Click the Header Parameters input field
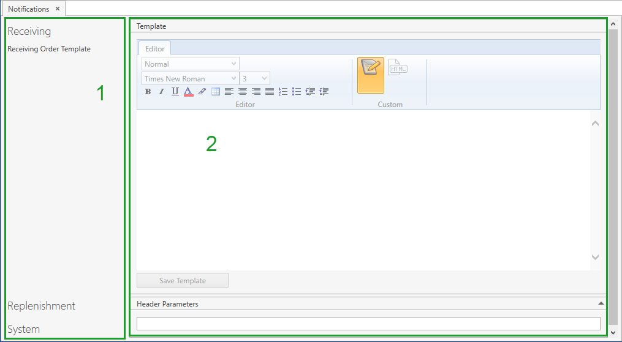 368,324
